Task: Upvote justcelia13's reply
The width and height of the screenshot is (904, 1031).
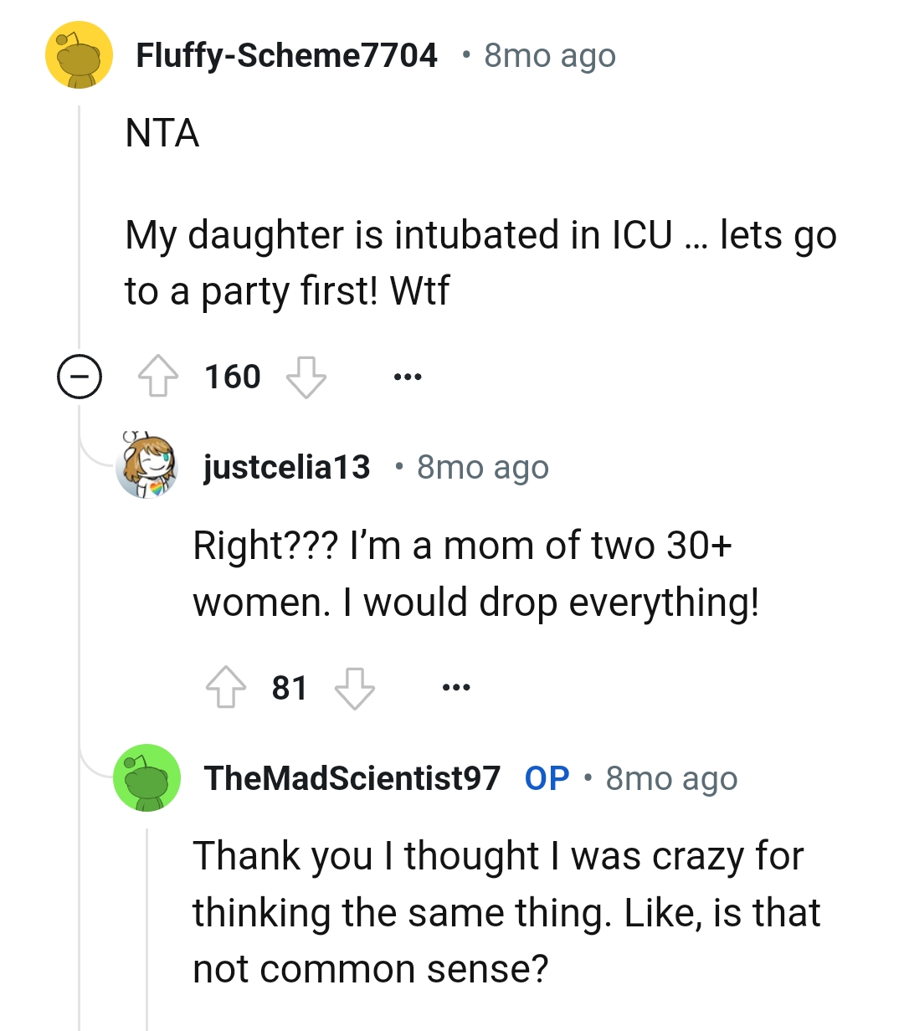Action: (x=225, y=689)
